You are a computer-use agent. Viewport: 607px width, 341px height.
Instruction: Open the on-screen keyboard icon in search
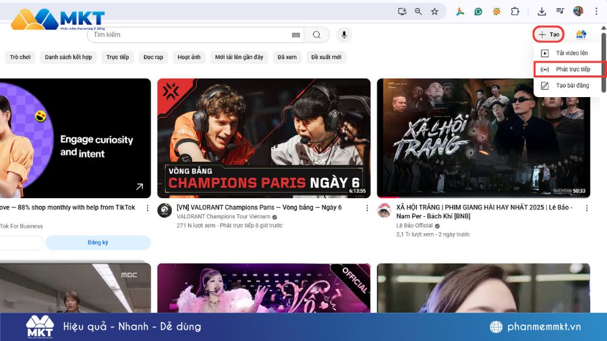point(296,35)
